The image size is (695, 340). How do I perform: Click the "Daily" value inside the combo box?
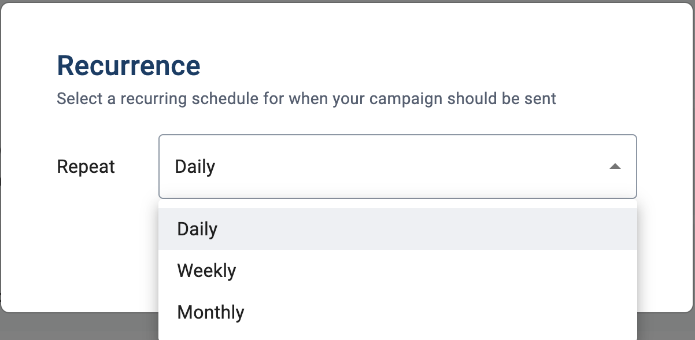point(195,167)
